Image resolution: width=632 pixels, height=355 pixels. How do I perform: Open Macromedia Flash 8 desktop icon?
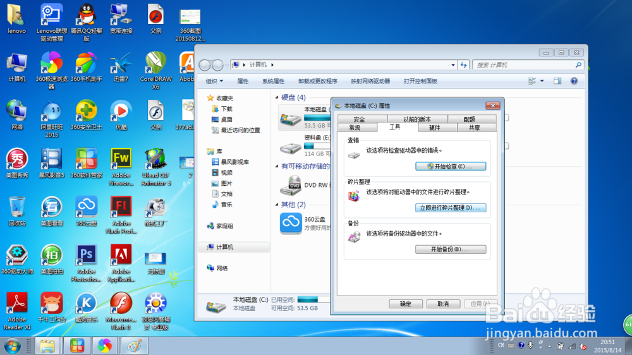point(121,311)
